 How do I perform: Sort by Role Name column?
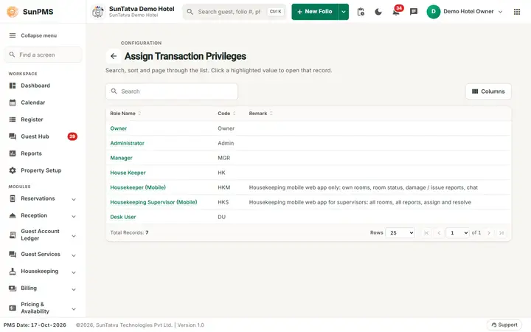[125, 114]
